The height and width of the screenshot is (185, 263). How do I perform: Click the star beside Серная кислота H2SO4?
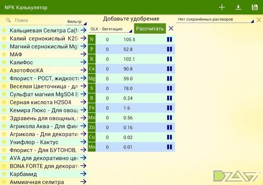4,102
